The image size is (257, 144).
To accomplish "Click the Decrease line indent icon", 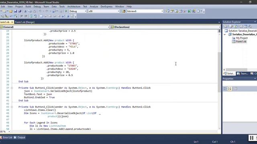I will point(21,16).
